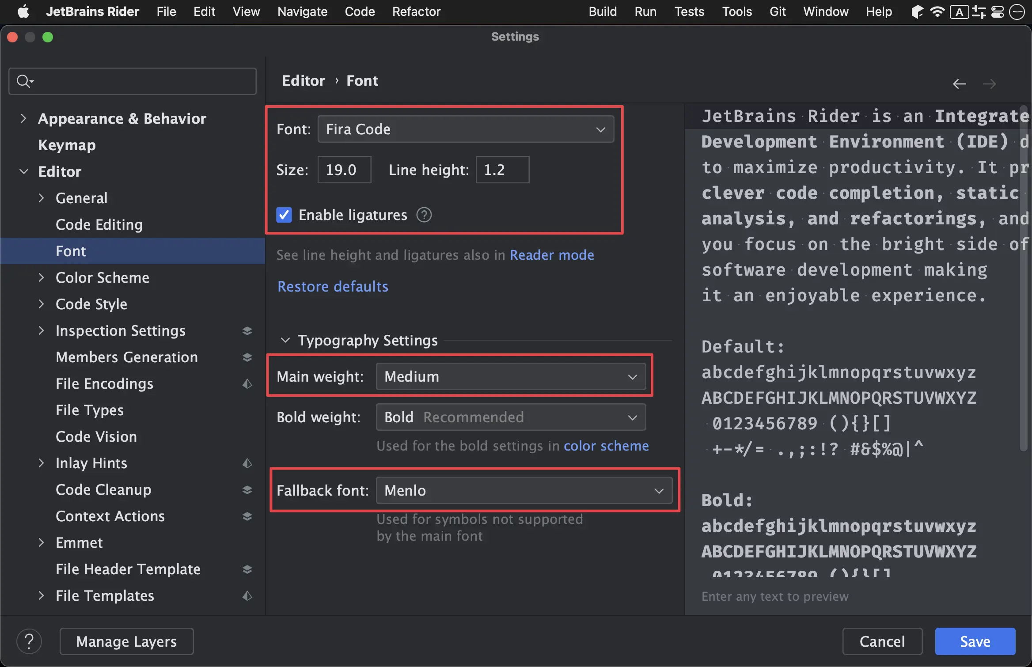
Task: Click help icon next to Enable ligatures
Action: tap(424, 215)
